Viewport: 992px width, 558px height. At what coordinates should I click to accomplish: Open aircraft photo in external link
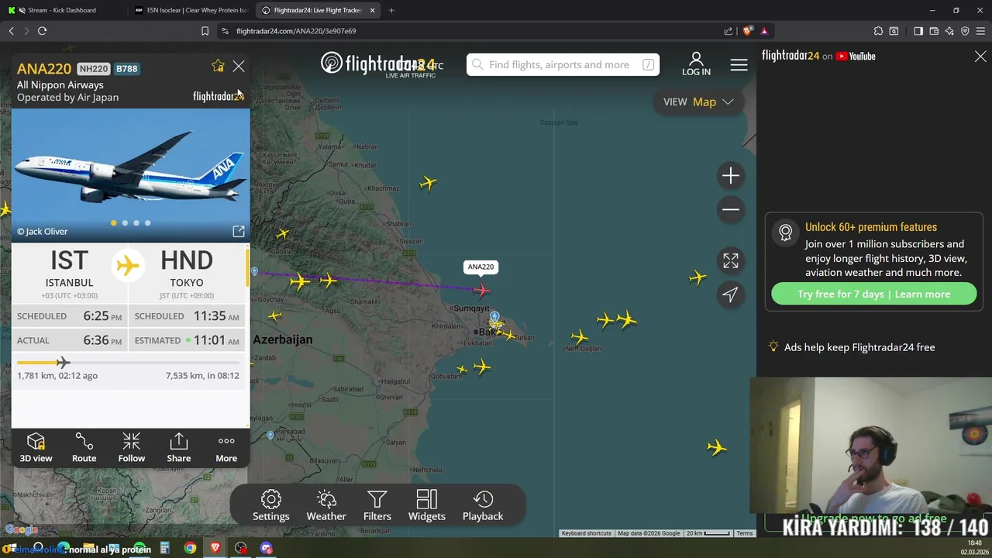click(x=239, y=231)
